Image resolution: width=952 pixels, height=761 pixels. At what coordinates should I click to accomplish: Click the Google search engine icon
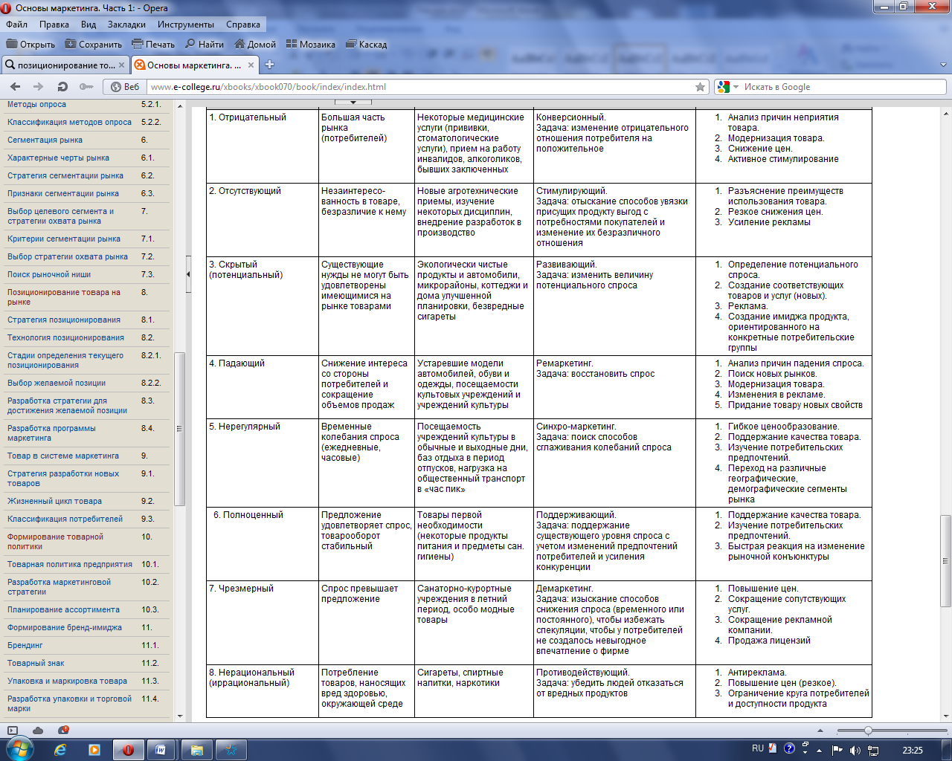(x=723, y=87)
